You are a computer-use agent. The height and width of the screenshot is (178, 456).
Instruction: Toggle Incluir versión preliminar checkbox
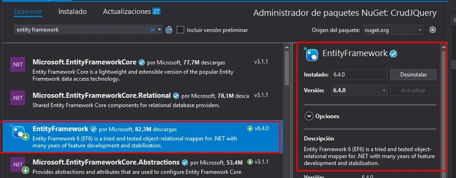(180, 30)
